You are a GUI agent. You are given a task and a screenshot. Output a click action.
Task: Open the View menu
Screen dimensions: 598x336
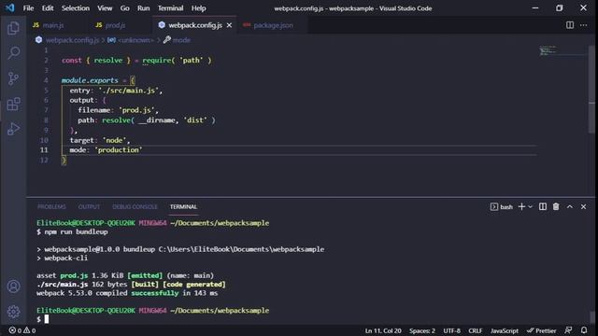[x=105, y=8]
